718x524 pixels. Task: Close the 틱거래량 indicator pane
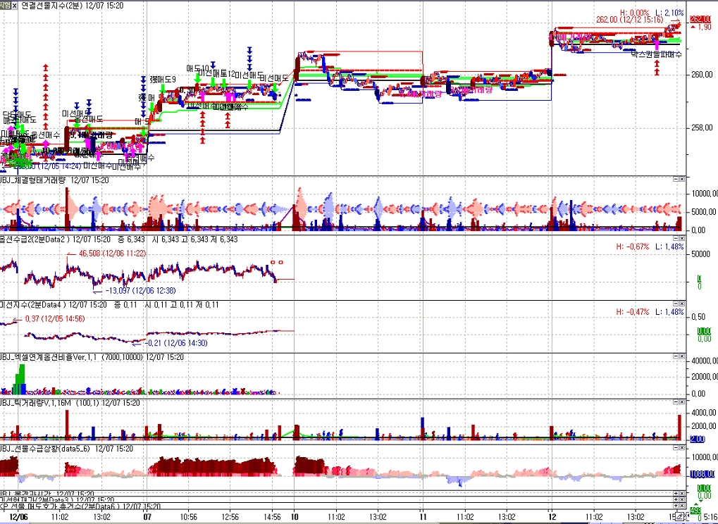(681, 403)
